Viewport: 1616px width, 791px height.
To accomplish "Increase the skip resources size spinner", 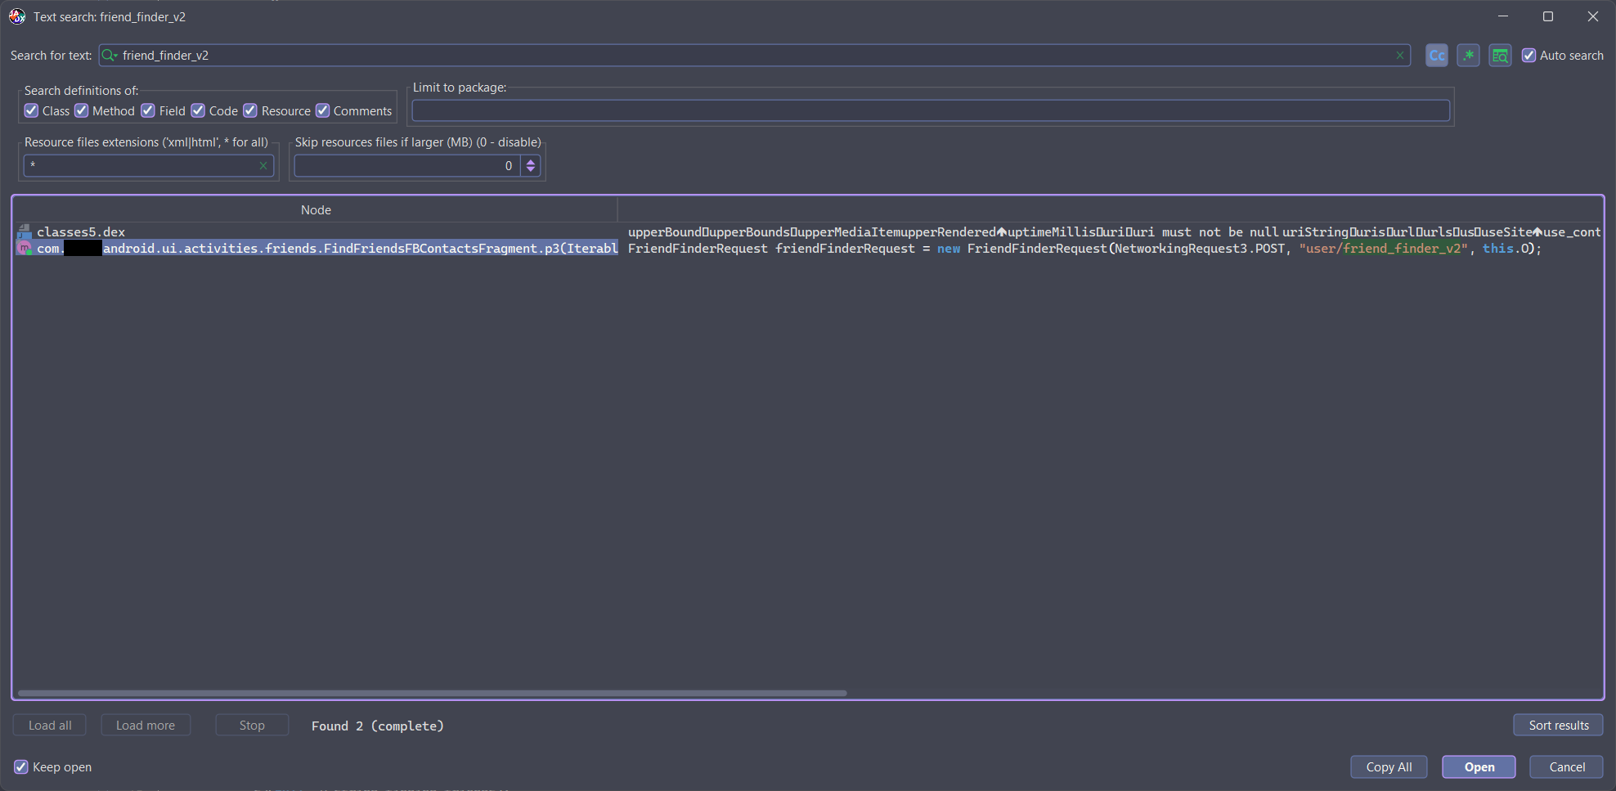I will point(531,161).
